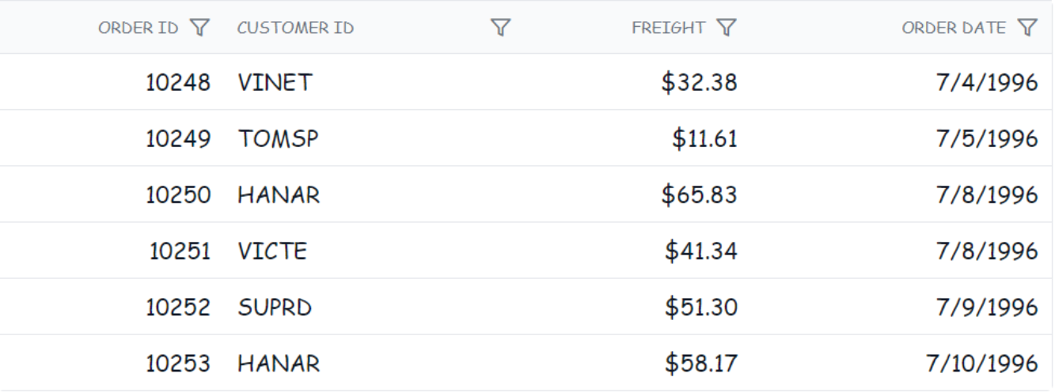Click the $65.83 freight cell

(700, 195)
